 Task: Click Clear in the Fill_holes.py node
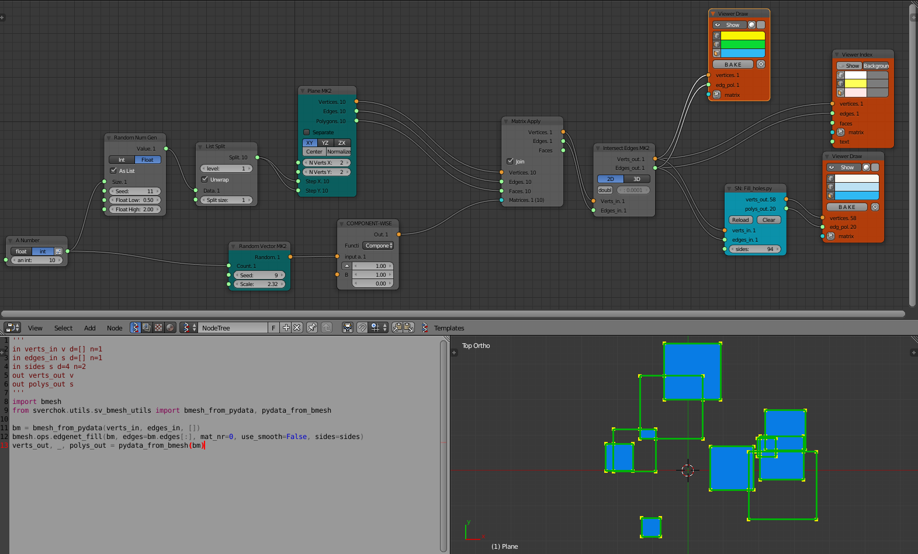tap(768, 219)
